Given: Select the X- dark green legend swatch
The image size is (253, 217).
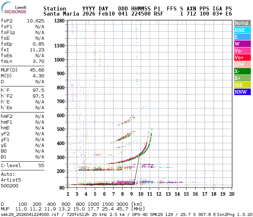Looking at the screenshot, I should click(243, 71).
